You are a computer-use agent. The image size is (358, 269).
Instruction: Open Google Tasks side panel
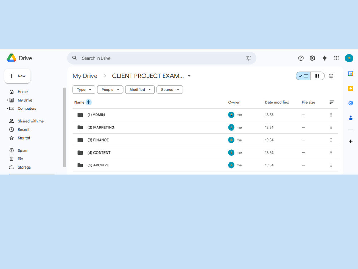point(350,103)
